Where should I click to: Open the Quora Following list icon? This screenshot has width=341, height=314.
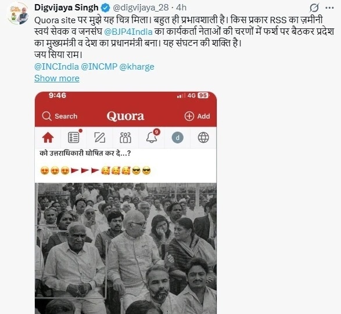point(74,138)
